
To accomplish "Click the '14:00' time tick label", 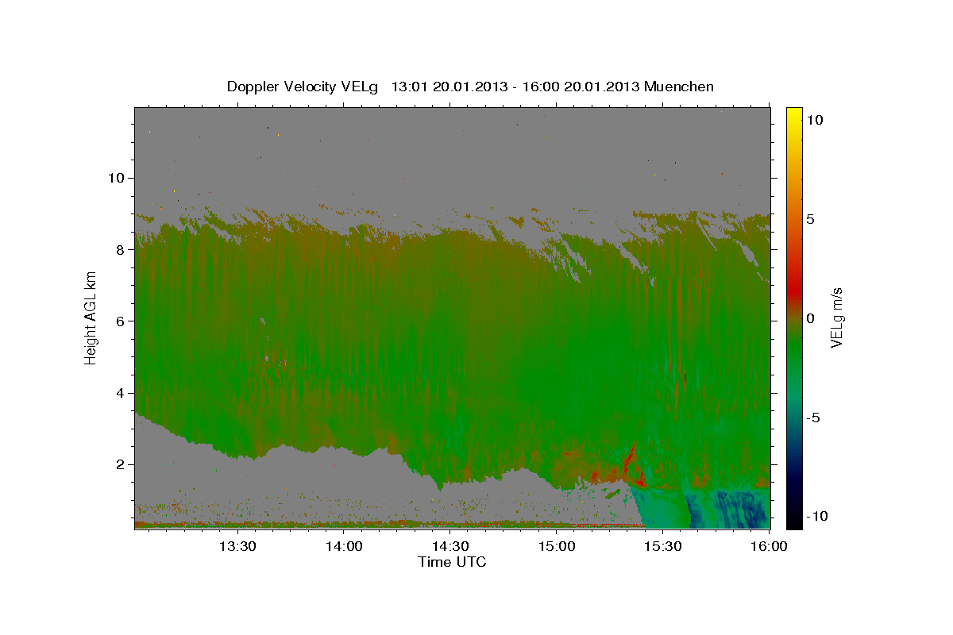I will coord(344,546).
